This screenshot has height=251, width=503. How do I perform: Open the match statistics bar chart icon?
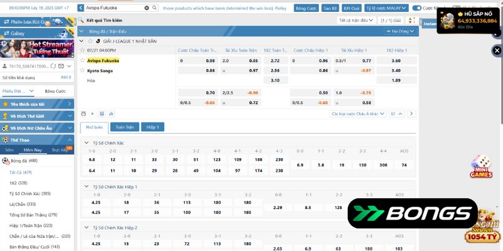coord(111,114)
